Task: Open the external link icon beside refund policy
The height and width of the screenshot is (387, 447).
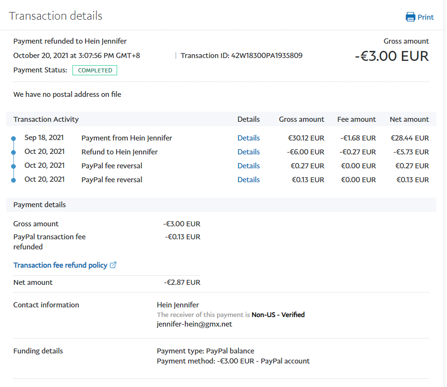Action: pyautogui.click(x=113, y=265)
